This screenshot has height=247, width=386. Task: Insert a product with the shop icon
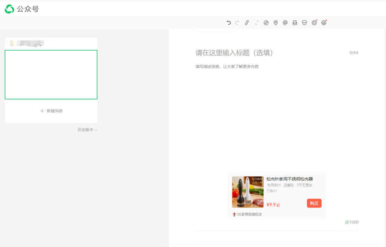[305, 23]
